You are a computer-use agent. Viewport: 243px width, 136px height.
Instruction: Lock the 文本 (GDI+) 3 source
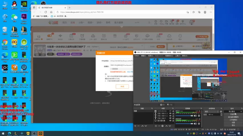tap(173, 113)
